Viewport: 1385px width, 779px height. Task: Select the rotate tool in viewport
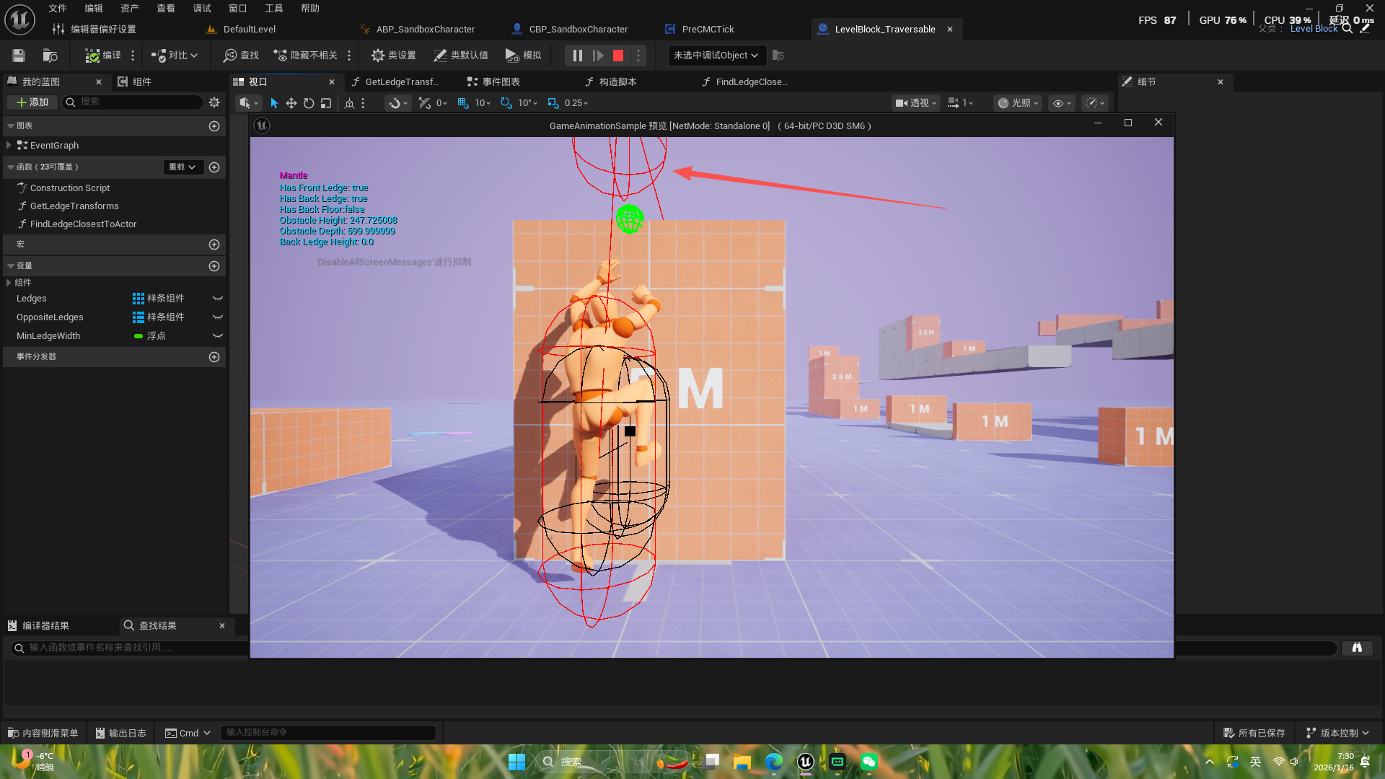[x=309, y=103]
